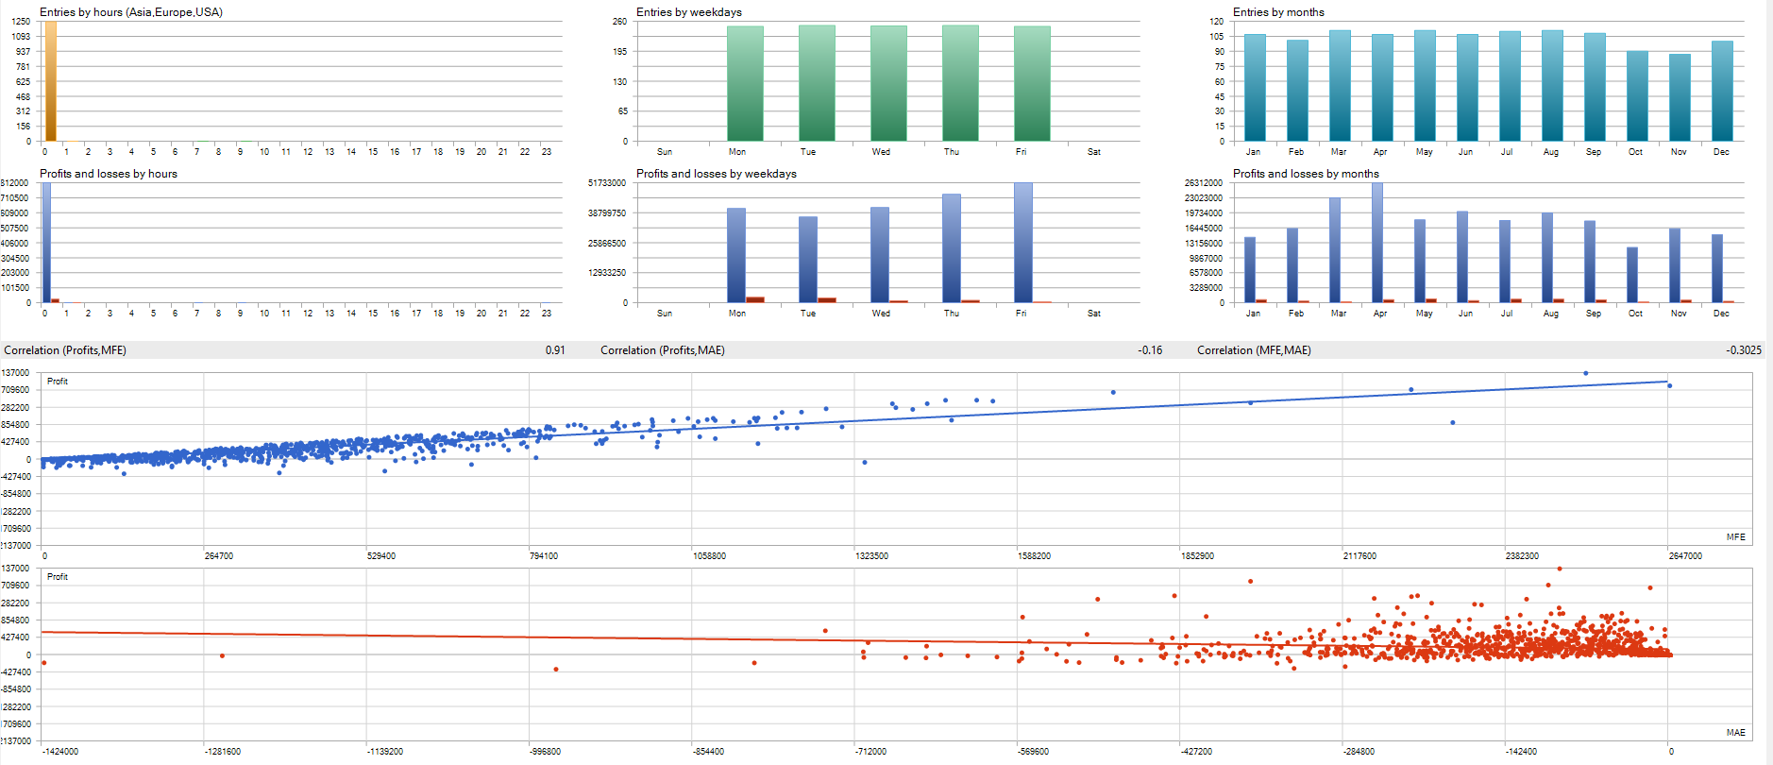Pick the blue Tuesday profit bar by weekdays
The height and width of the screenshot is (765, 1773).
(807, 260)
